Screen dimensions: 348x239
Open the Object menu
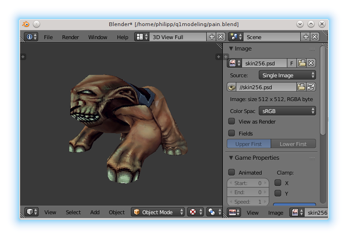117,212
